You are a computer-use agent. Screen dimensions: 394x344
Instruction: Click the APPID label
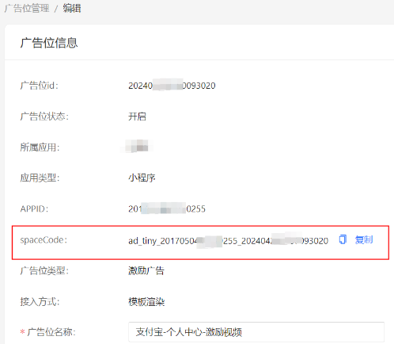34,208
